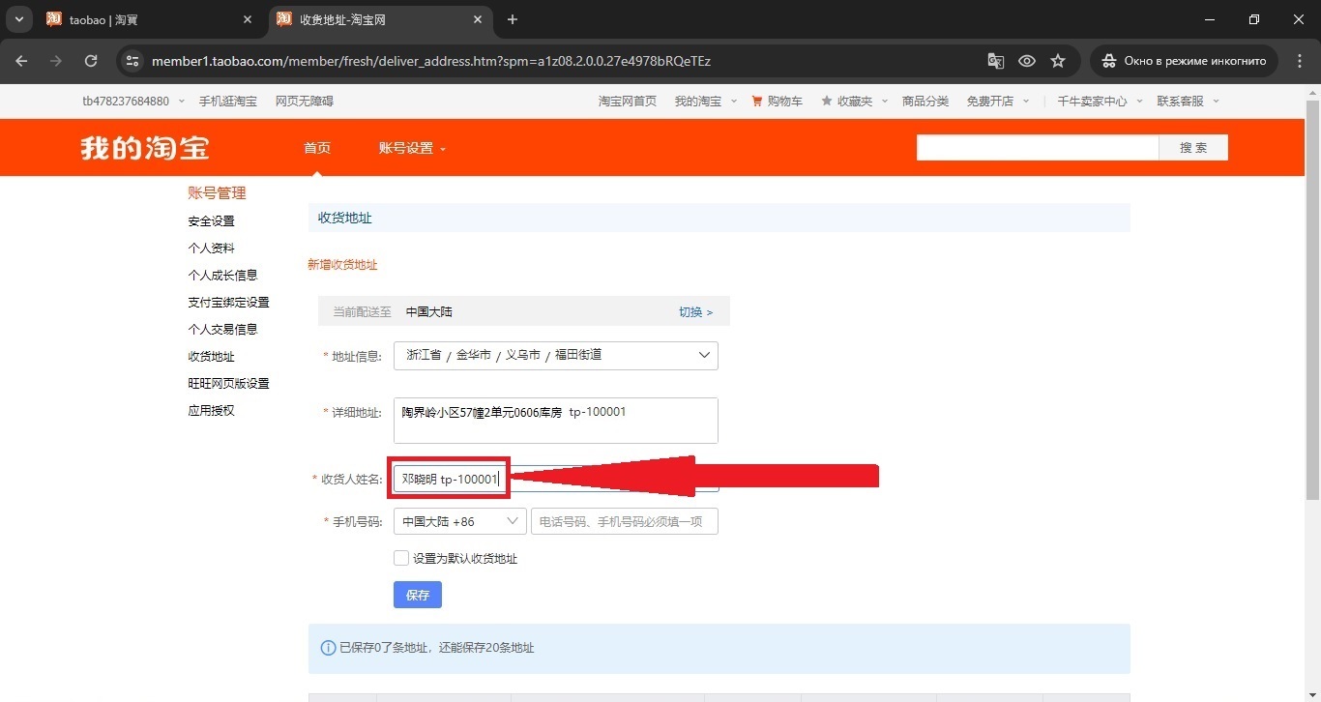Viewport: 1321px width, 702px height.
Task: Open a new browser tab
Action: pyautogui.click(x=513, y=19)
